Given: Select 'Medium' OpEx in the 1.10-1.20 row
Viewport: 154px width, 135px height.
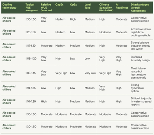Looking at the screenshot, I should pos(75,101).
